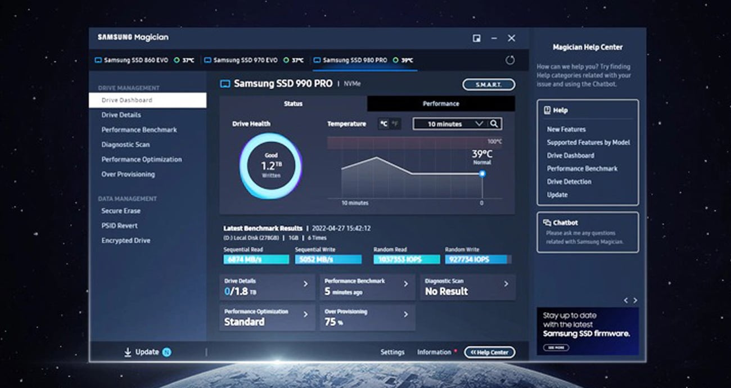Screen dimensions: 731x388
Task: Switch temperature unit to Celsius
Action: (383, 124)
